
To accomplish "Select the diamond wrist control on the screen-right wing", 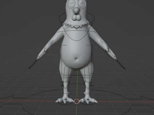I will 115,57.
